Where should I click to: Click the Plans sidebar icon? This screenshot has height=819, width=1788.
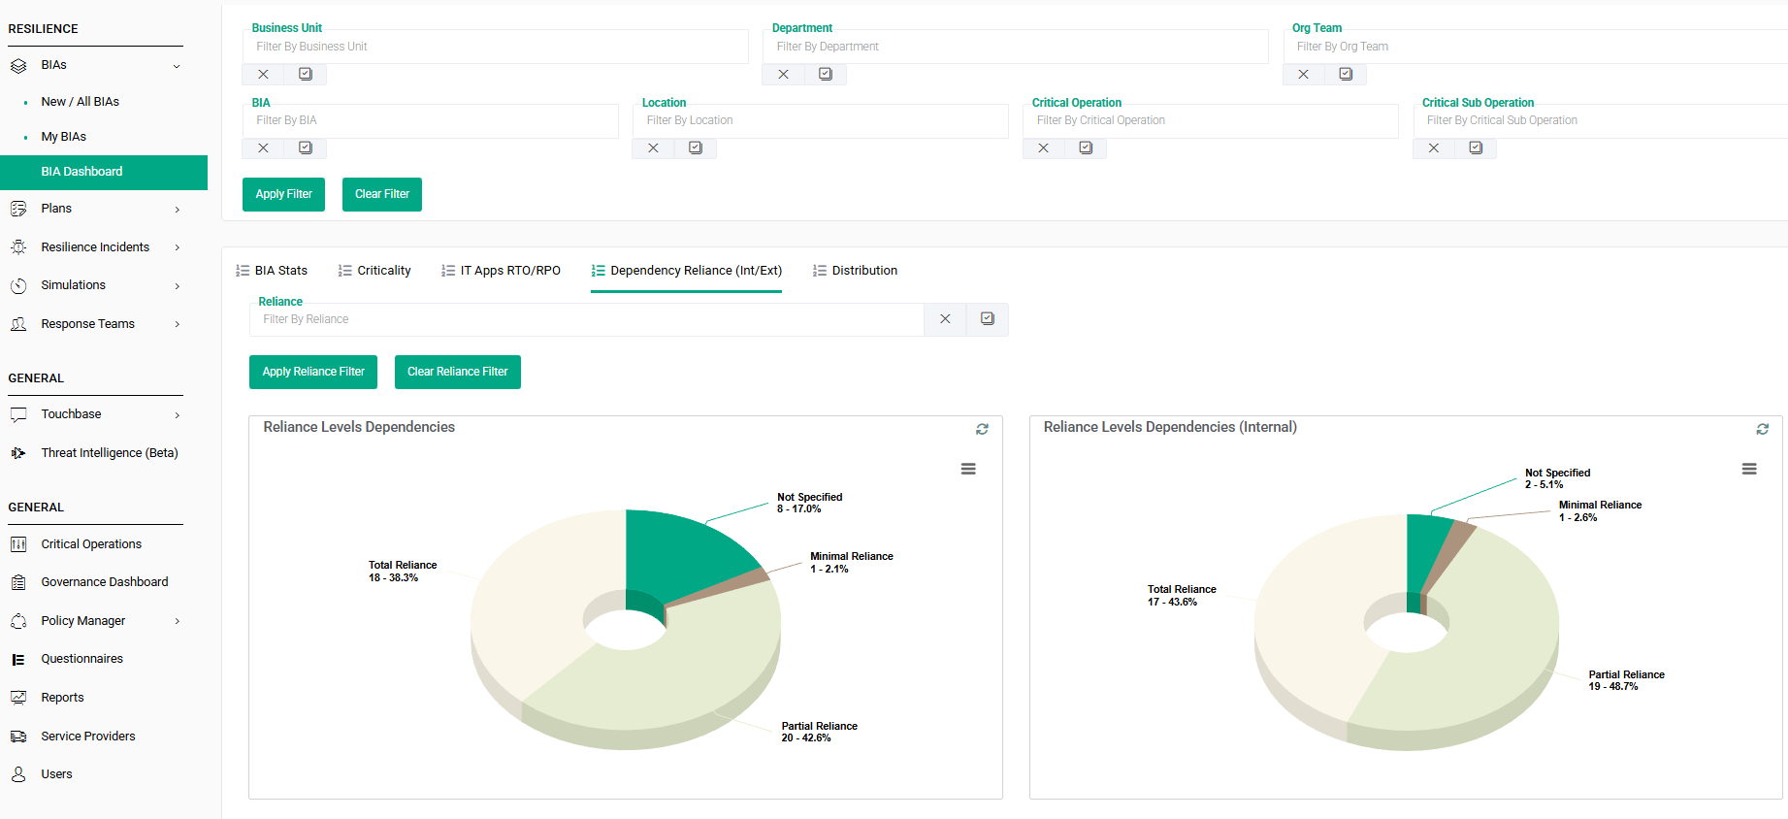tap(18, 209)
